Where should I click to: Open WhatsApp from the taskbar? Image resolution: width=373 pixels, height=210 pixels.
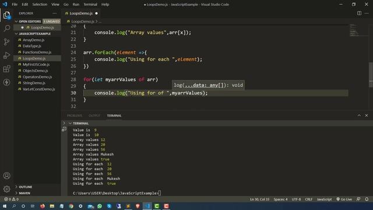click(x=100, y=206)
